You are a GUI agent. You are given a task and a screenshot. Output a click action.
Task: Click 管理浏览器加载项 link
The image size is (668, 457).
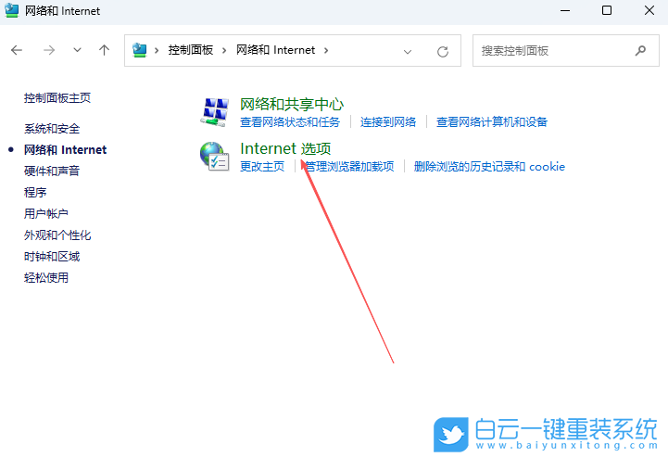click(x=349, y=167)
